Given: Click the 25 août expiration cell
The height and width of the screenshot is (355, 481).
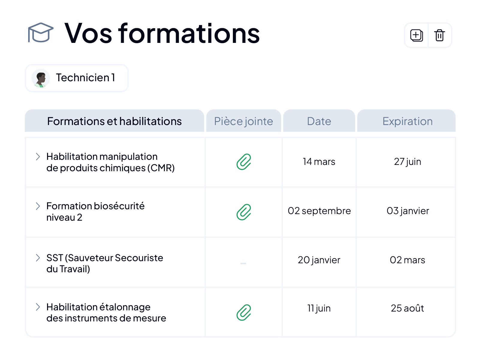Looking at the screenshot, I should tap(407, 309).
